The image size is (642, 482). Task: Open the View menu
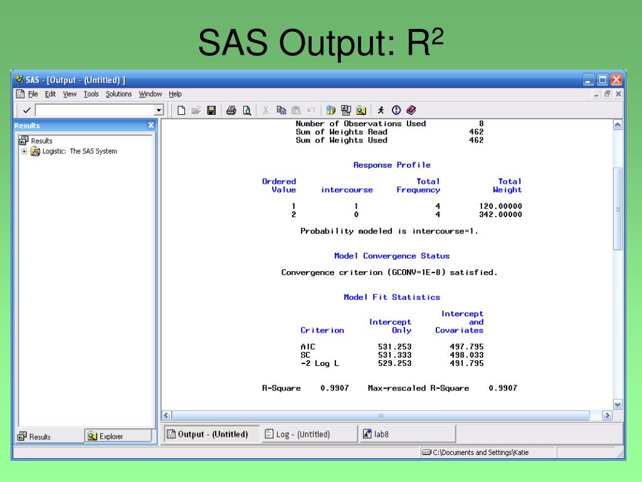pos(70,94)
